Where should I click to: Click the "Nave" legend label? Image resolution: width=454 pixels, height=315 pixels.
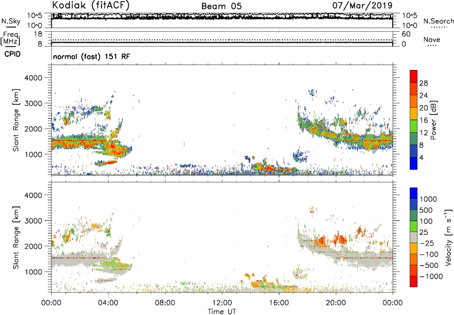click(432, 39)
